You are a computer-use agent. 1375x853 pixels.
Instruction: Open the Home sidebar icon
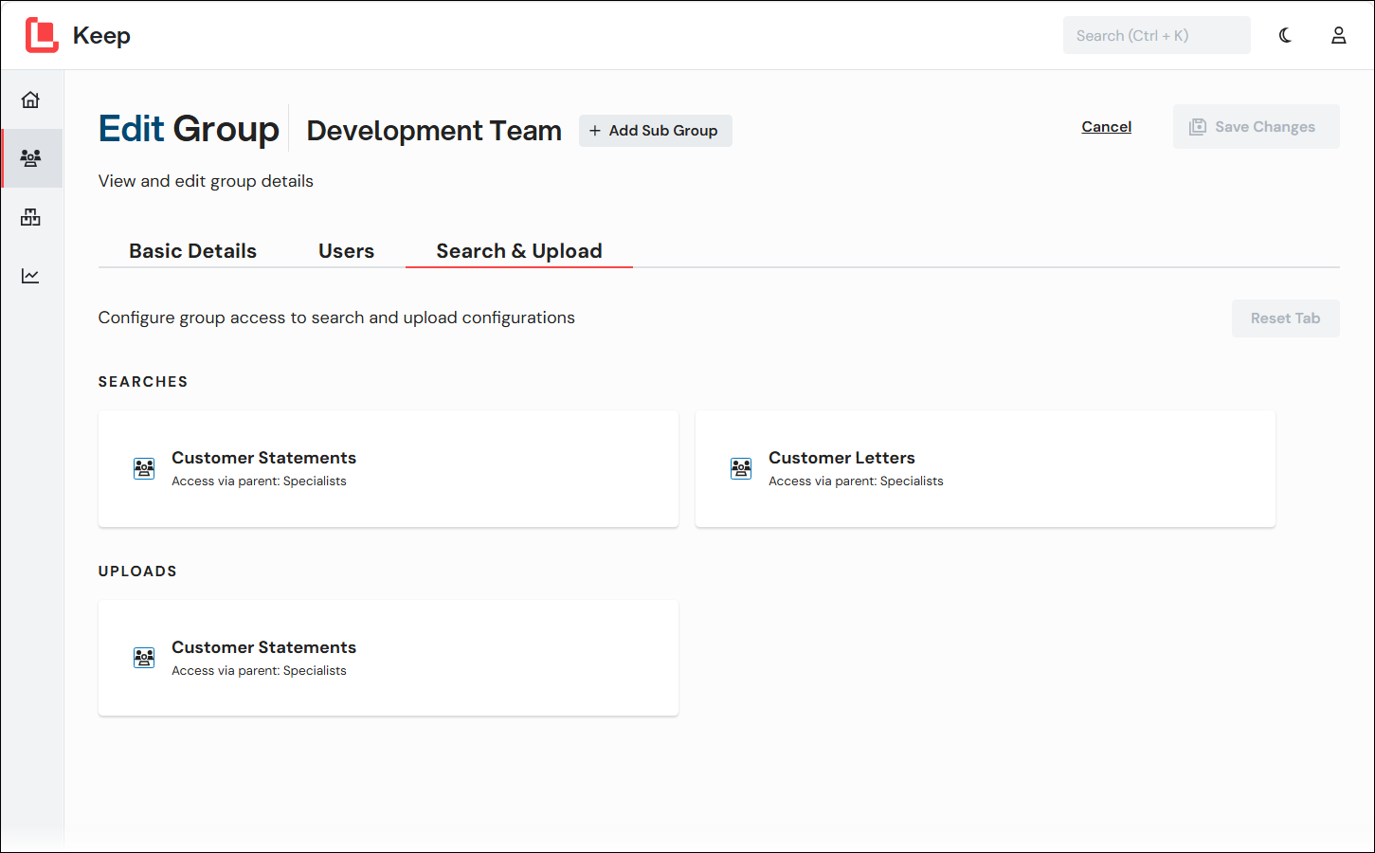click(30, 100)
